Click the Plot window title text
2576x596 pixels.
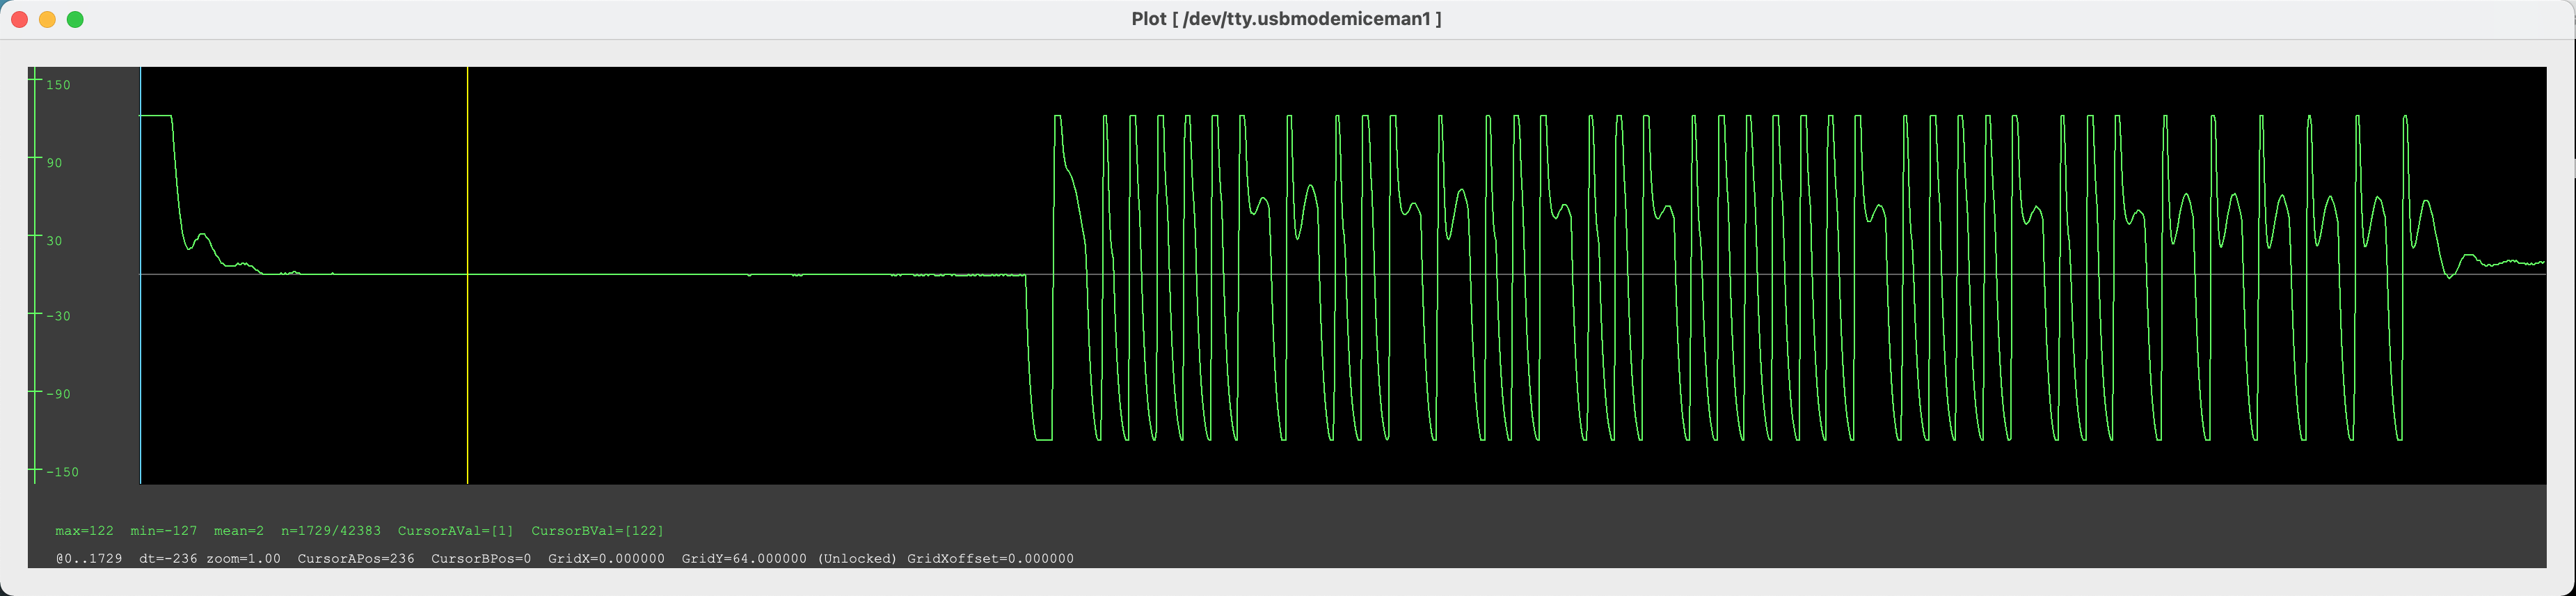coord(1286,19)
